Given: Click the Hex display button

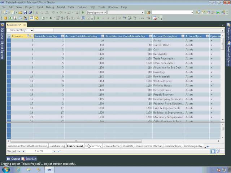Looking at the screenshot, I should tap(142, 18).
